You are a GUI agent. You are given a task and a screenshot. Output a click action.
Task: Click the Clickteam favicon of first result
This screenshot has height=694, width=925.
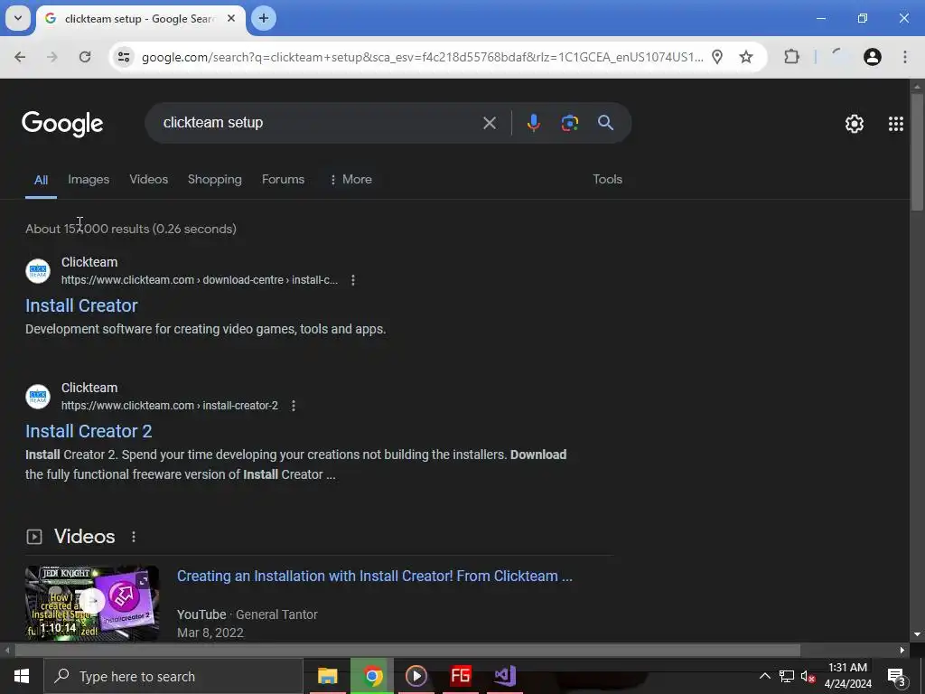click(x=38, y=271)
